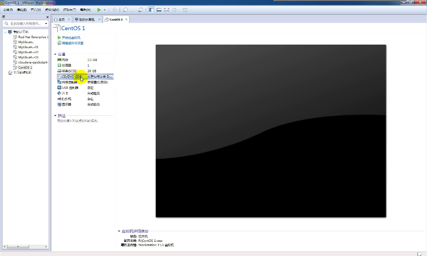Click the library search input field
Viewport: 427px width, 256px height.
click(26, 24)
